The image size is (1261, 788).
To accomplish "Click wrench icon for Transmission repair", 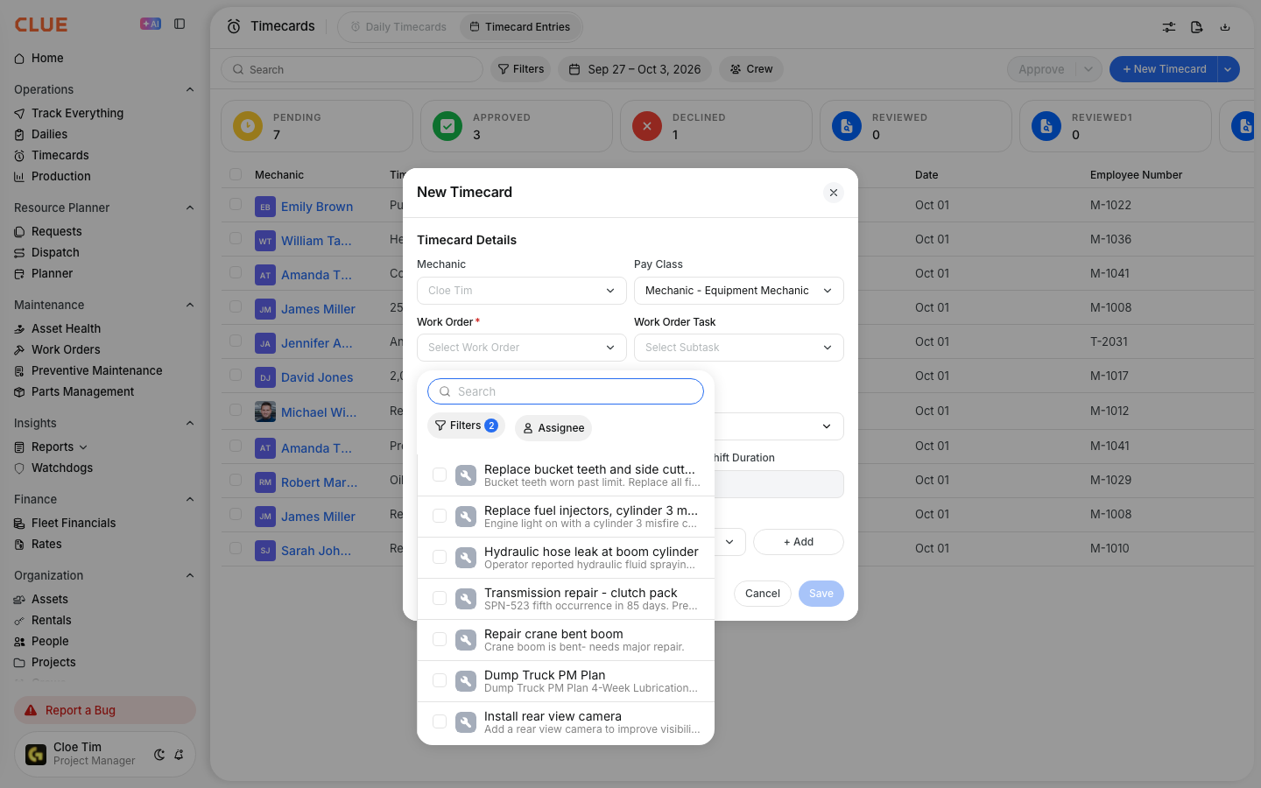I will click(466, 599).
